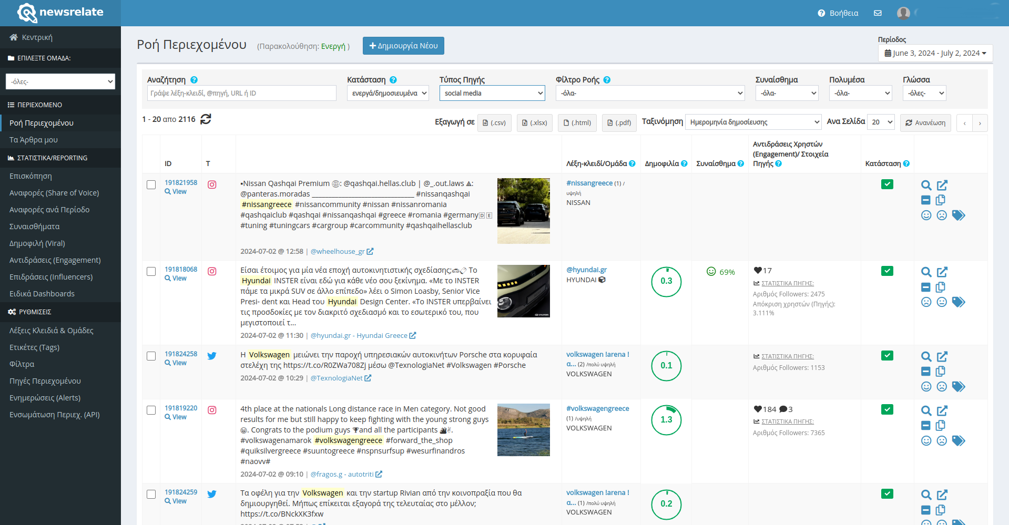Copy post 191821958 with duplicate icon
The image size is (1009, 525).
click(941, 200)
